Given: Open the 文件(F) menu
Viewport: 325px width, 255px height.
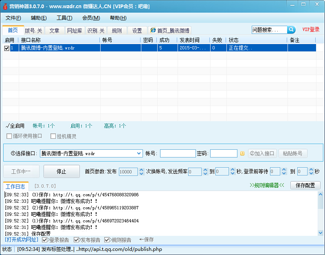Looking at the screenshot, I should pos(13,18).
